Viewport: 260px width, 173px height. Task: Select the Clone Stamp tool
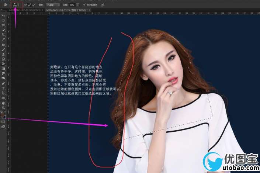(x=3, y=54)
